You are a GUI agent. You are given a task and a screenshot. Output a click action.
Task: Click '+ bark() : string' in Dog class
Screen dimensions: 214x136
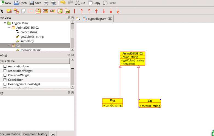tap(112, 105)
